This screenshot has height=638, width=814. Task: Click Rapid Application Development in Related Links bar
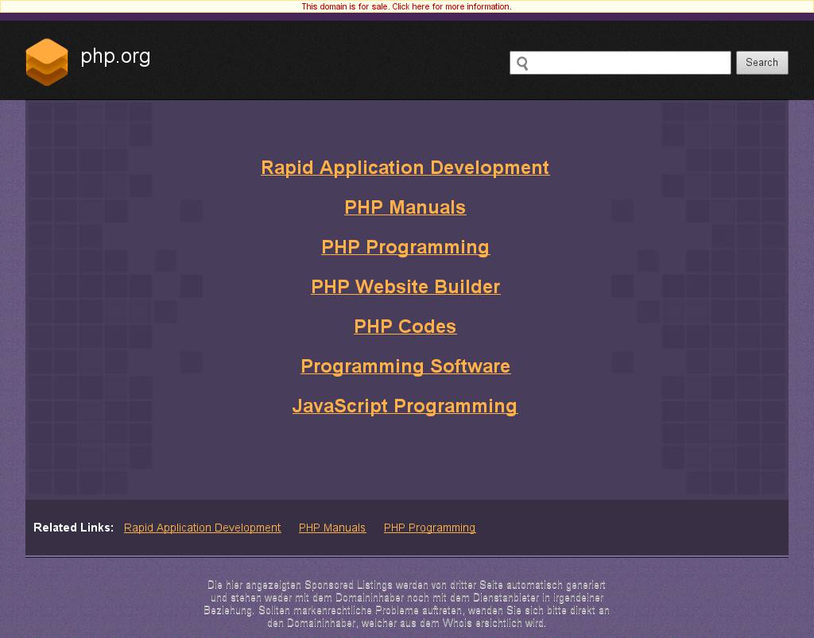[x=202, y=528]
